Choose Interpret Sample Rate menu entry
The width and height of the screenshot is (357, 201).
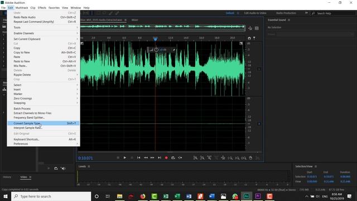pos(44,128)
